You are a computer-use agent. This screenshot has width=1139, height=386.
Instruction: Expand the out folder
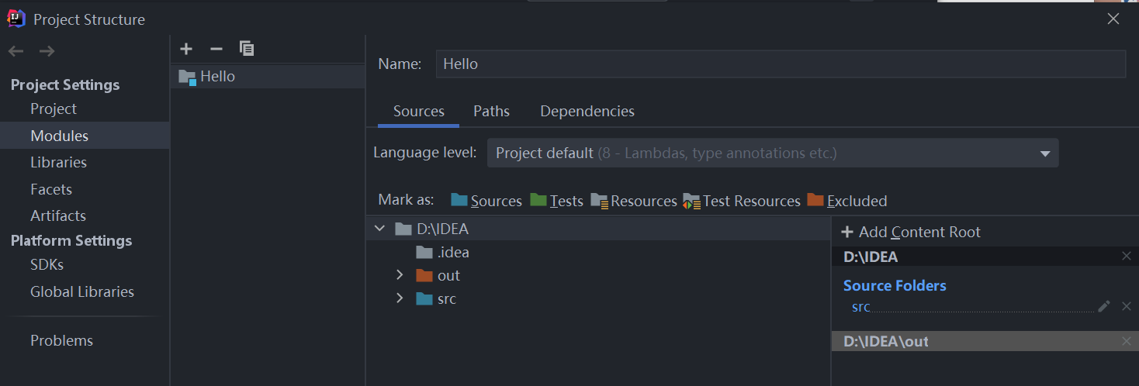(x=400, y=275)
